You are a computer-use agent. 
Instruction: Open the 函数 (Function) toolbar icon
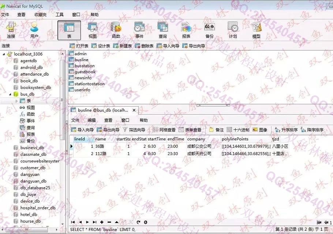pyautogui.click(x=116, y=30)
